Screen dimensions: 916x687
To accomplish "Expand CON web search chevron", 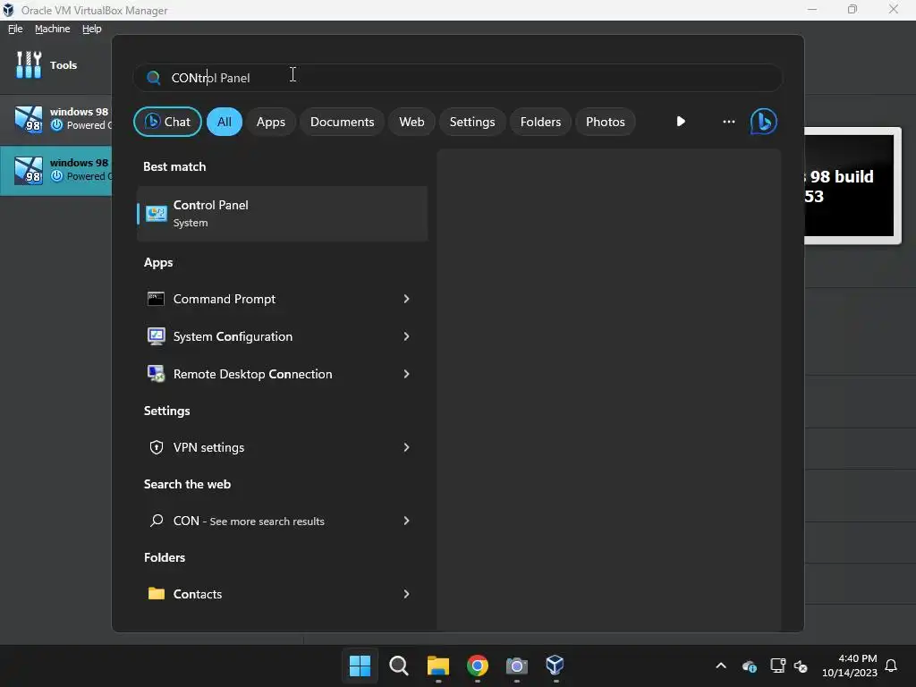I will 407,521.
